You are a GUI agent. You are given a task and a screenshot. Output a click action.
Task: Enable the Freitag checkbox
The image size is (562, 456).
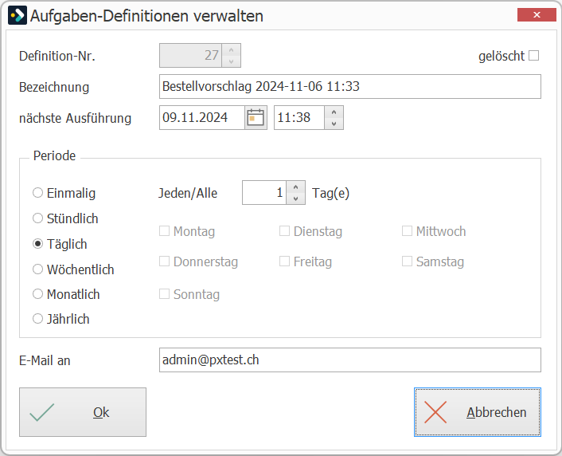click(x=285, y=261)
